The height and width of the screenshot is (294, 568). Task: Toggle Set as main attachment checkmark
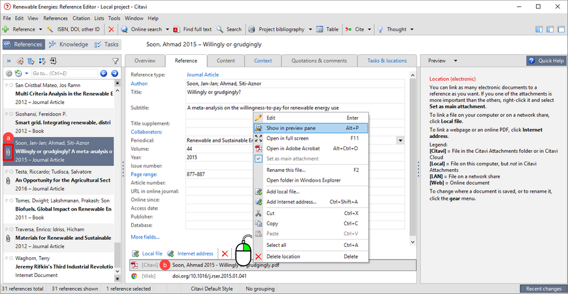click(x=259, y=158)
